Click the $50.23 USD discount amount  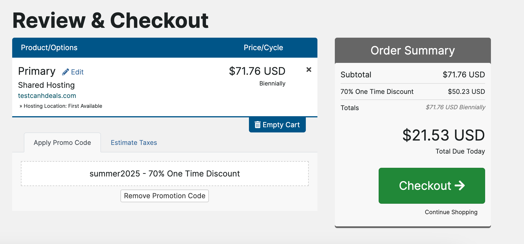(466, 92)
